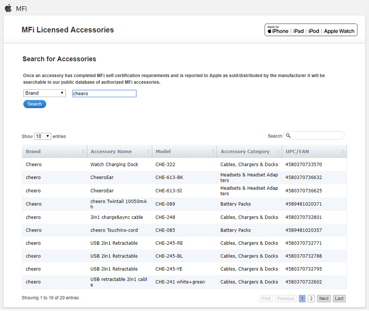Select model CHE-245-YE cell

pyautogui.click(x=169, y=269)
